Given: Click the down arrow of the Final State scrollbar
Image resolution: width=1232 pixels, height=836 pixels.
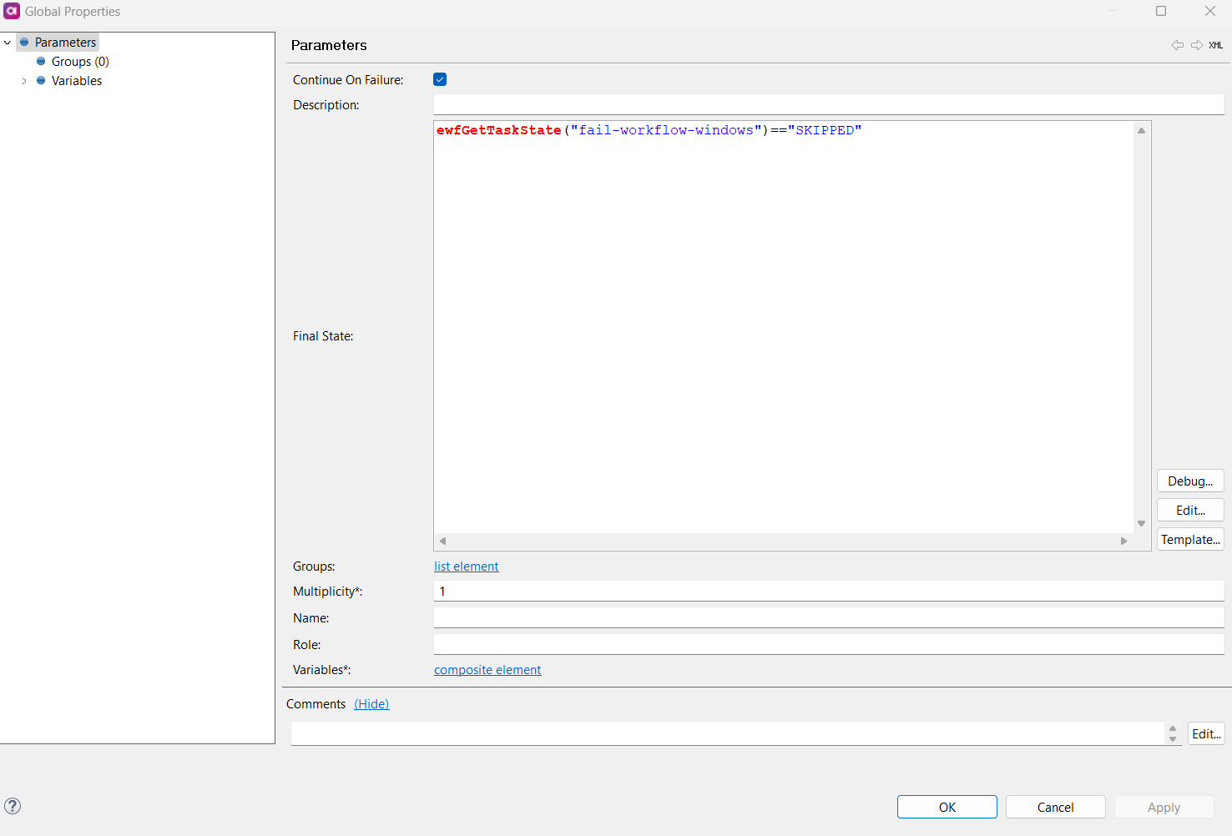Looking at the screenshot, I should coord(1141,524).
